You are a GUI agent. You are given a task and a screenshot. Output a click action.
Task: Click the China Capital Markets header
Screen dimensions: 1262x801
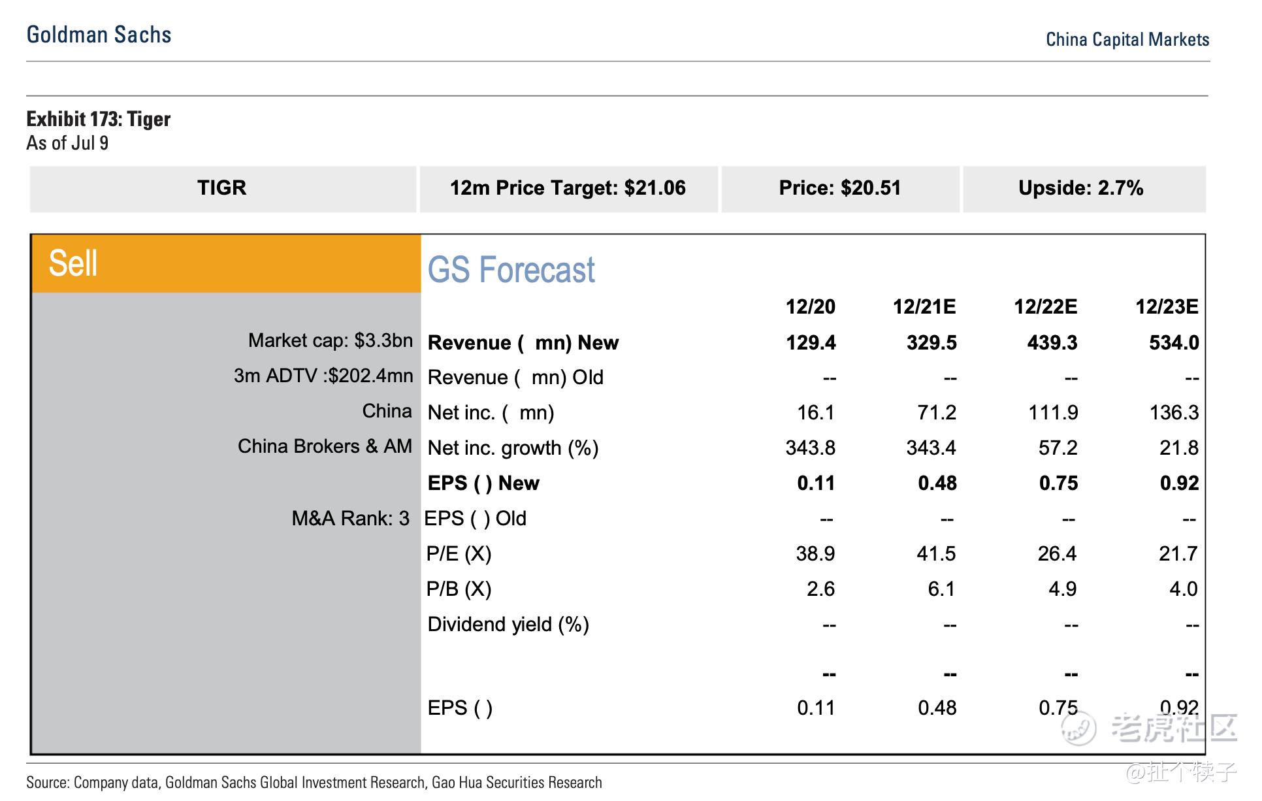[1127, 40]
